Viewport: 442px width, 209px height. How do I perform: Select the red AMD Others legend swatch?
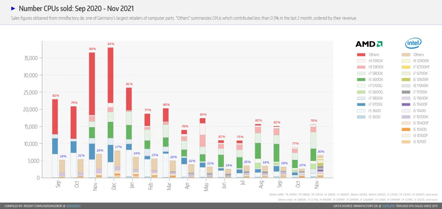361,55
